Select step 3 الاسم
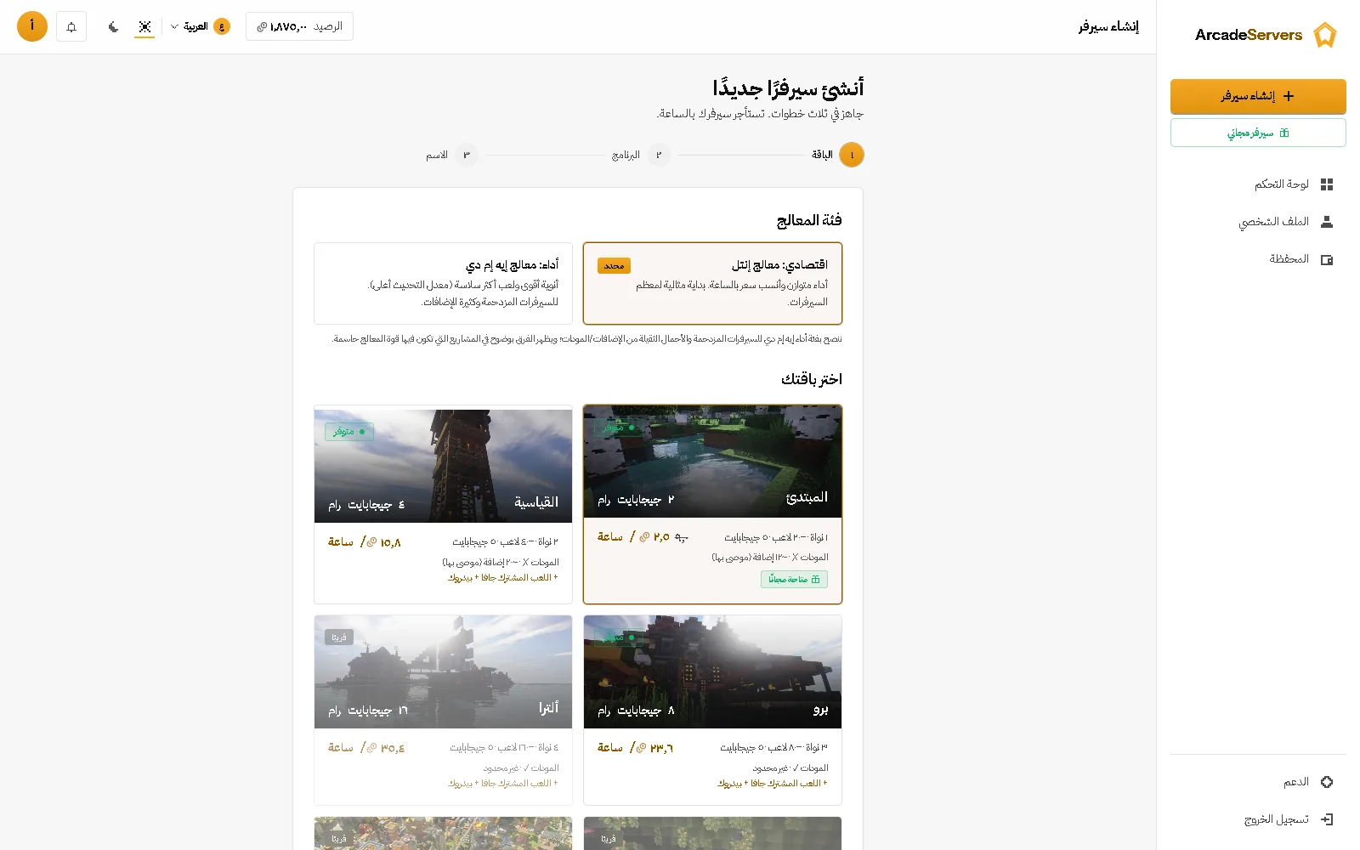The width and height of the screenshot is (1360, 850). (451, 155)
